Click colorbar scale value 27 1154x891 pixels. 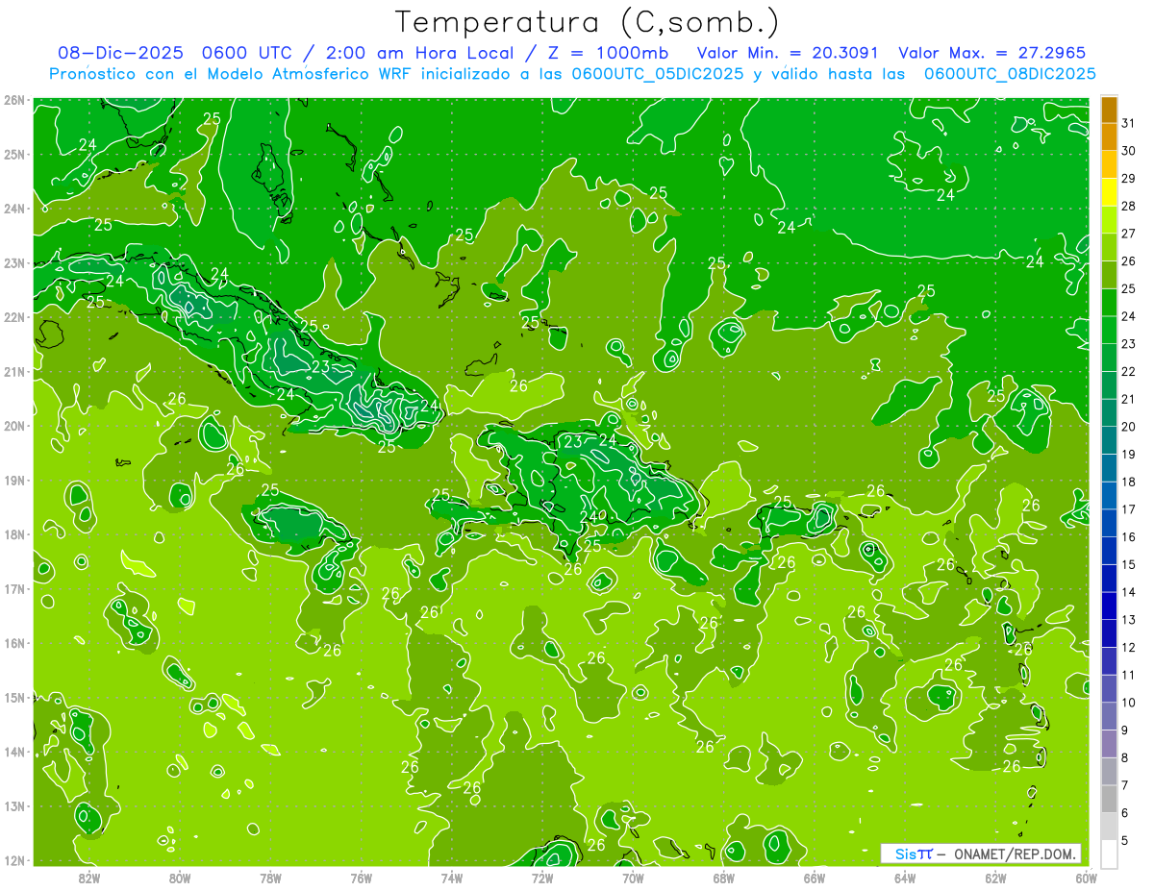coord(1129,234)
